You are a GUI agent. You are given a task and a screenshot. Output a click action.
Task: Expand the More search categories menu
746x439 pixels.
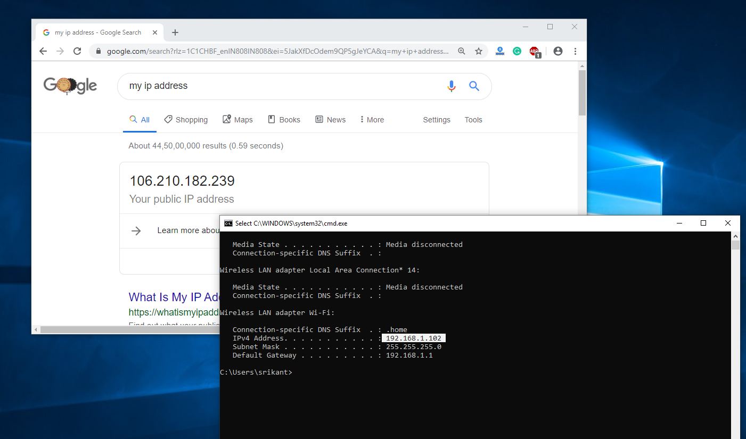click(x=372, y=120)
